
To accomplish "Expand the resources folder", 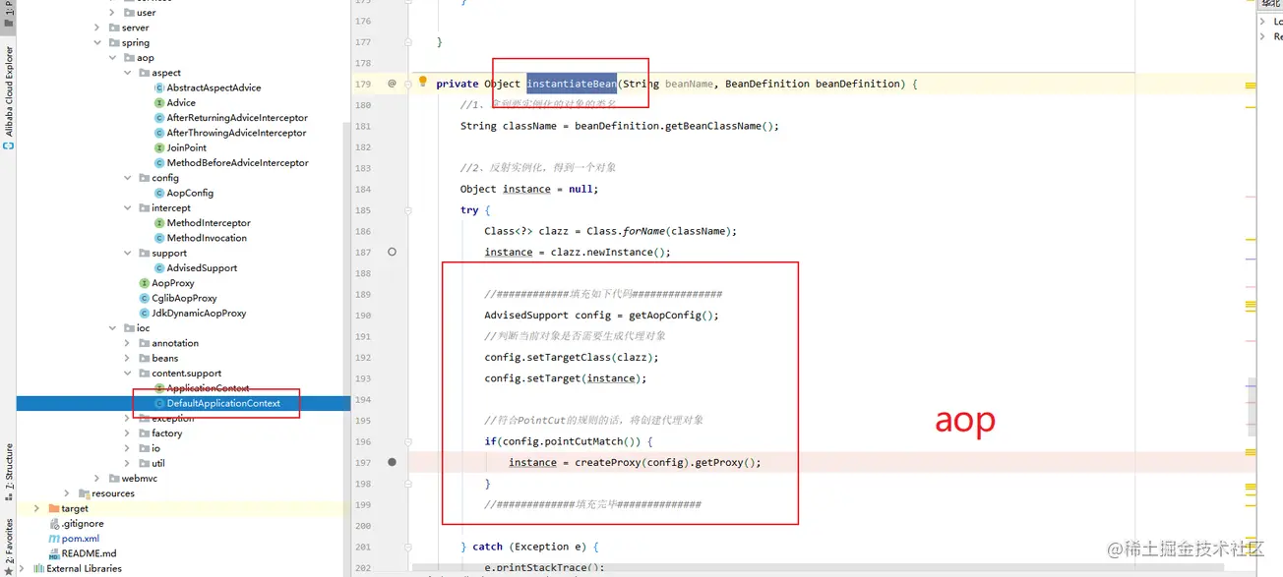I will point(67,493).
